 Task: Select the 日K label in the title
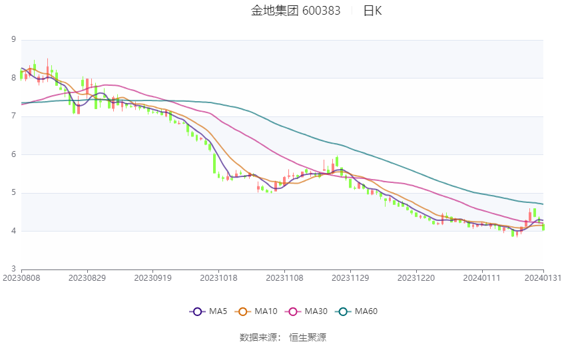coord(372,11)
